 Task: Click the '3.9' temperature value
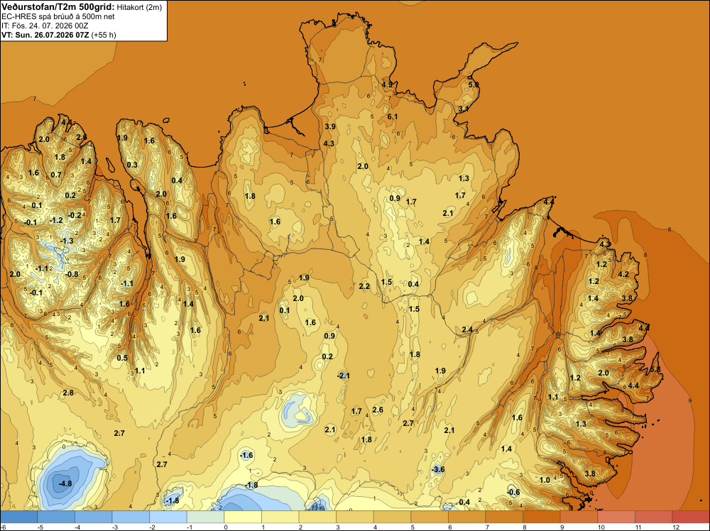330,126
